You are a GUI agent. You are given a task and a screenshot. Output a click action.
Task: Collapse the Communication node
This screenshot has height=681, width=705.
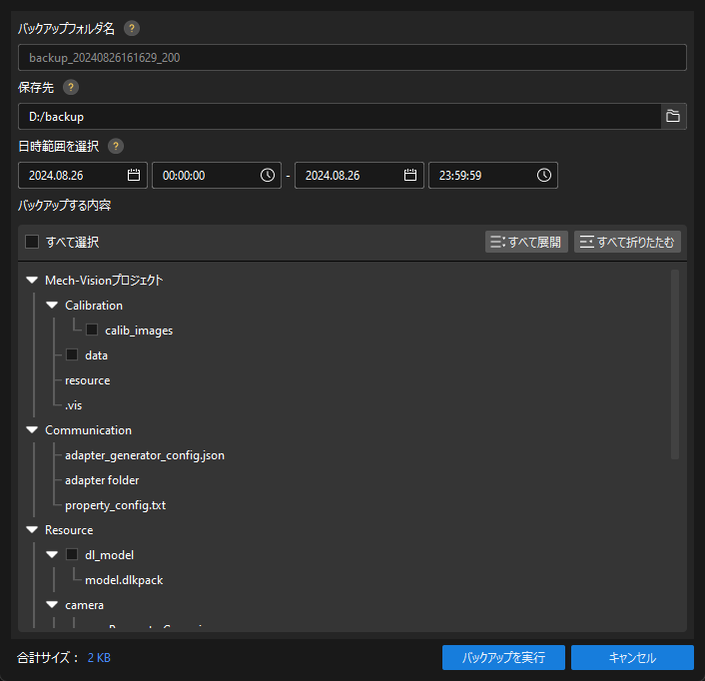(x=32, y=430)
